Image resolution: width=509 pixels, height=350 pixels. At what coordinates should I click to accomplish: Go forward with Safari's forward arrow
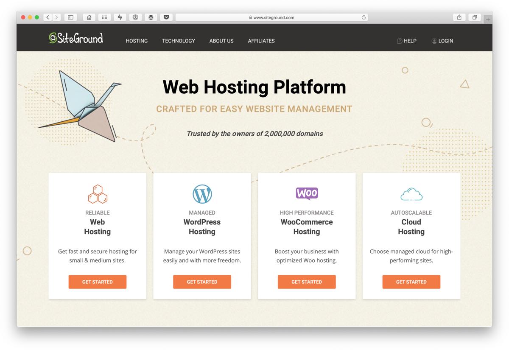click(x=56, y=17)
